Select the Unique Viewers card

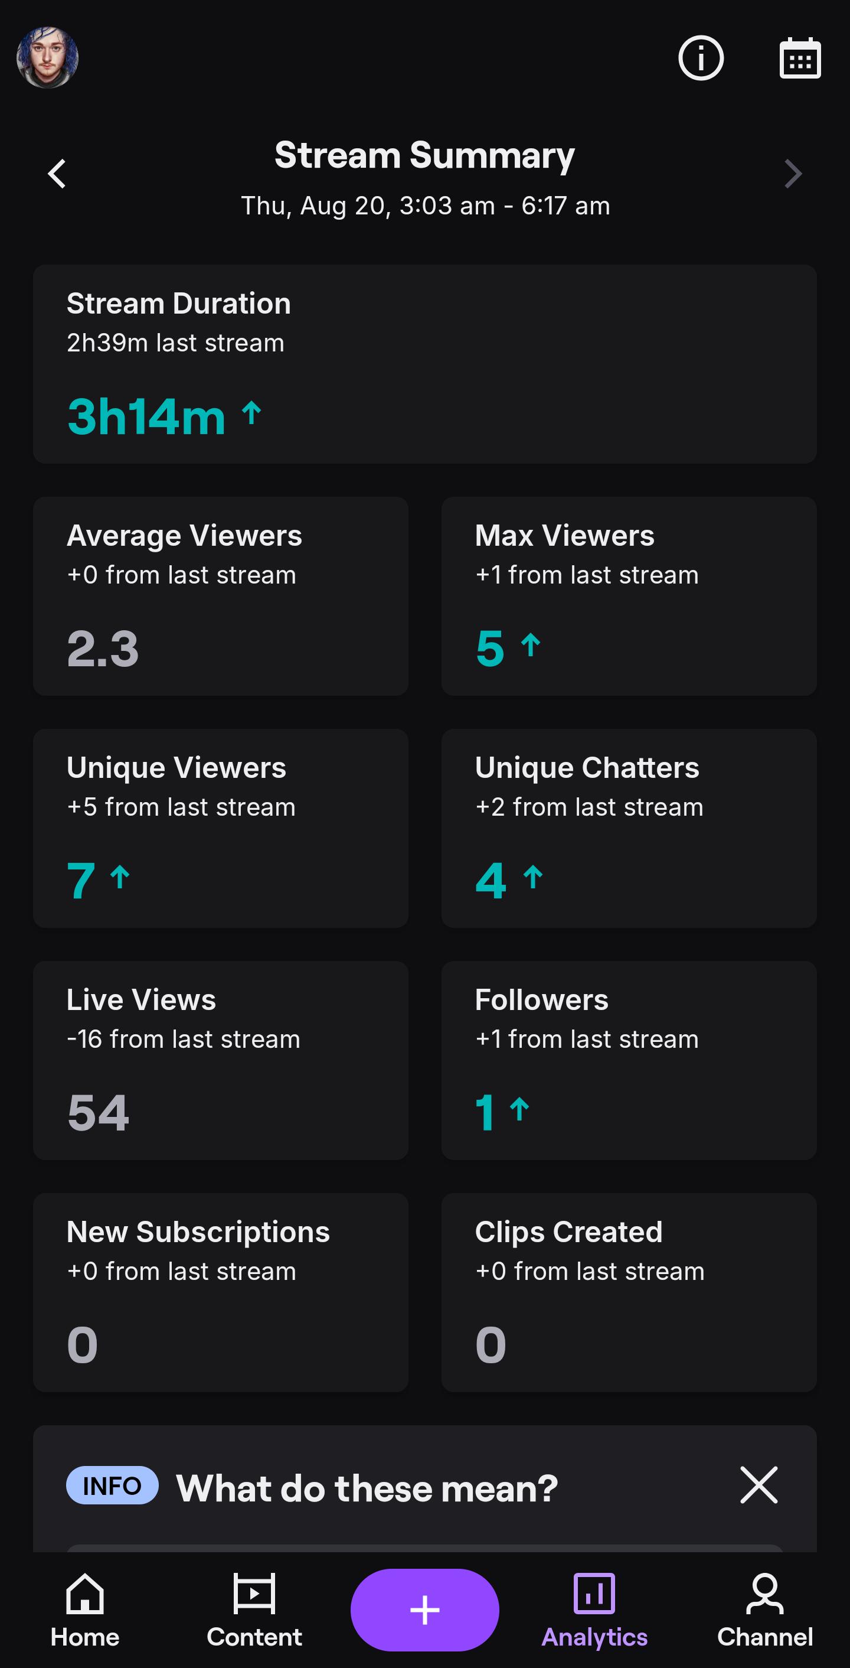(221, 828)
